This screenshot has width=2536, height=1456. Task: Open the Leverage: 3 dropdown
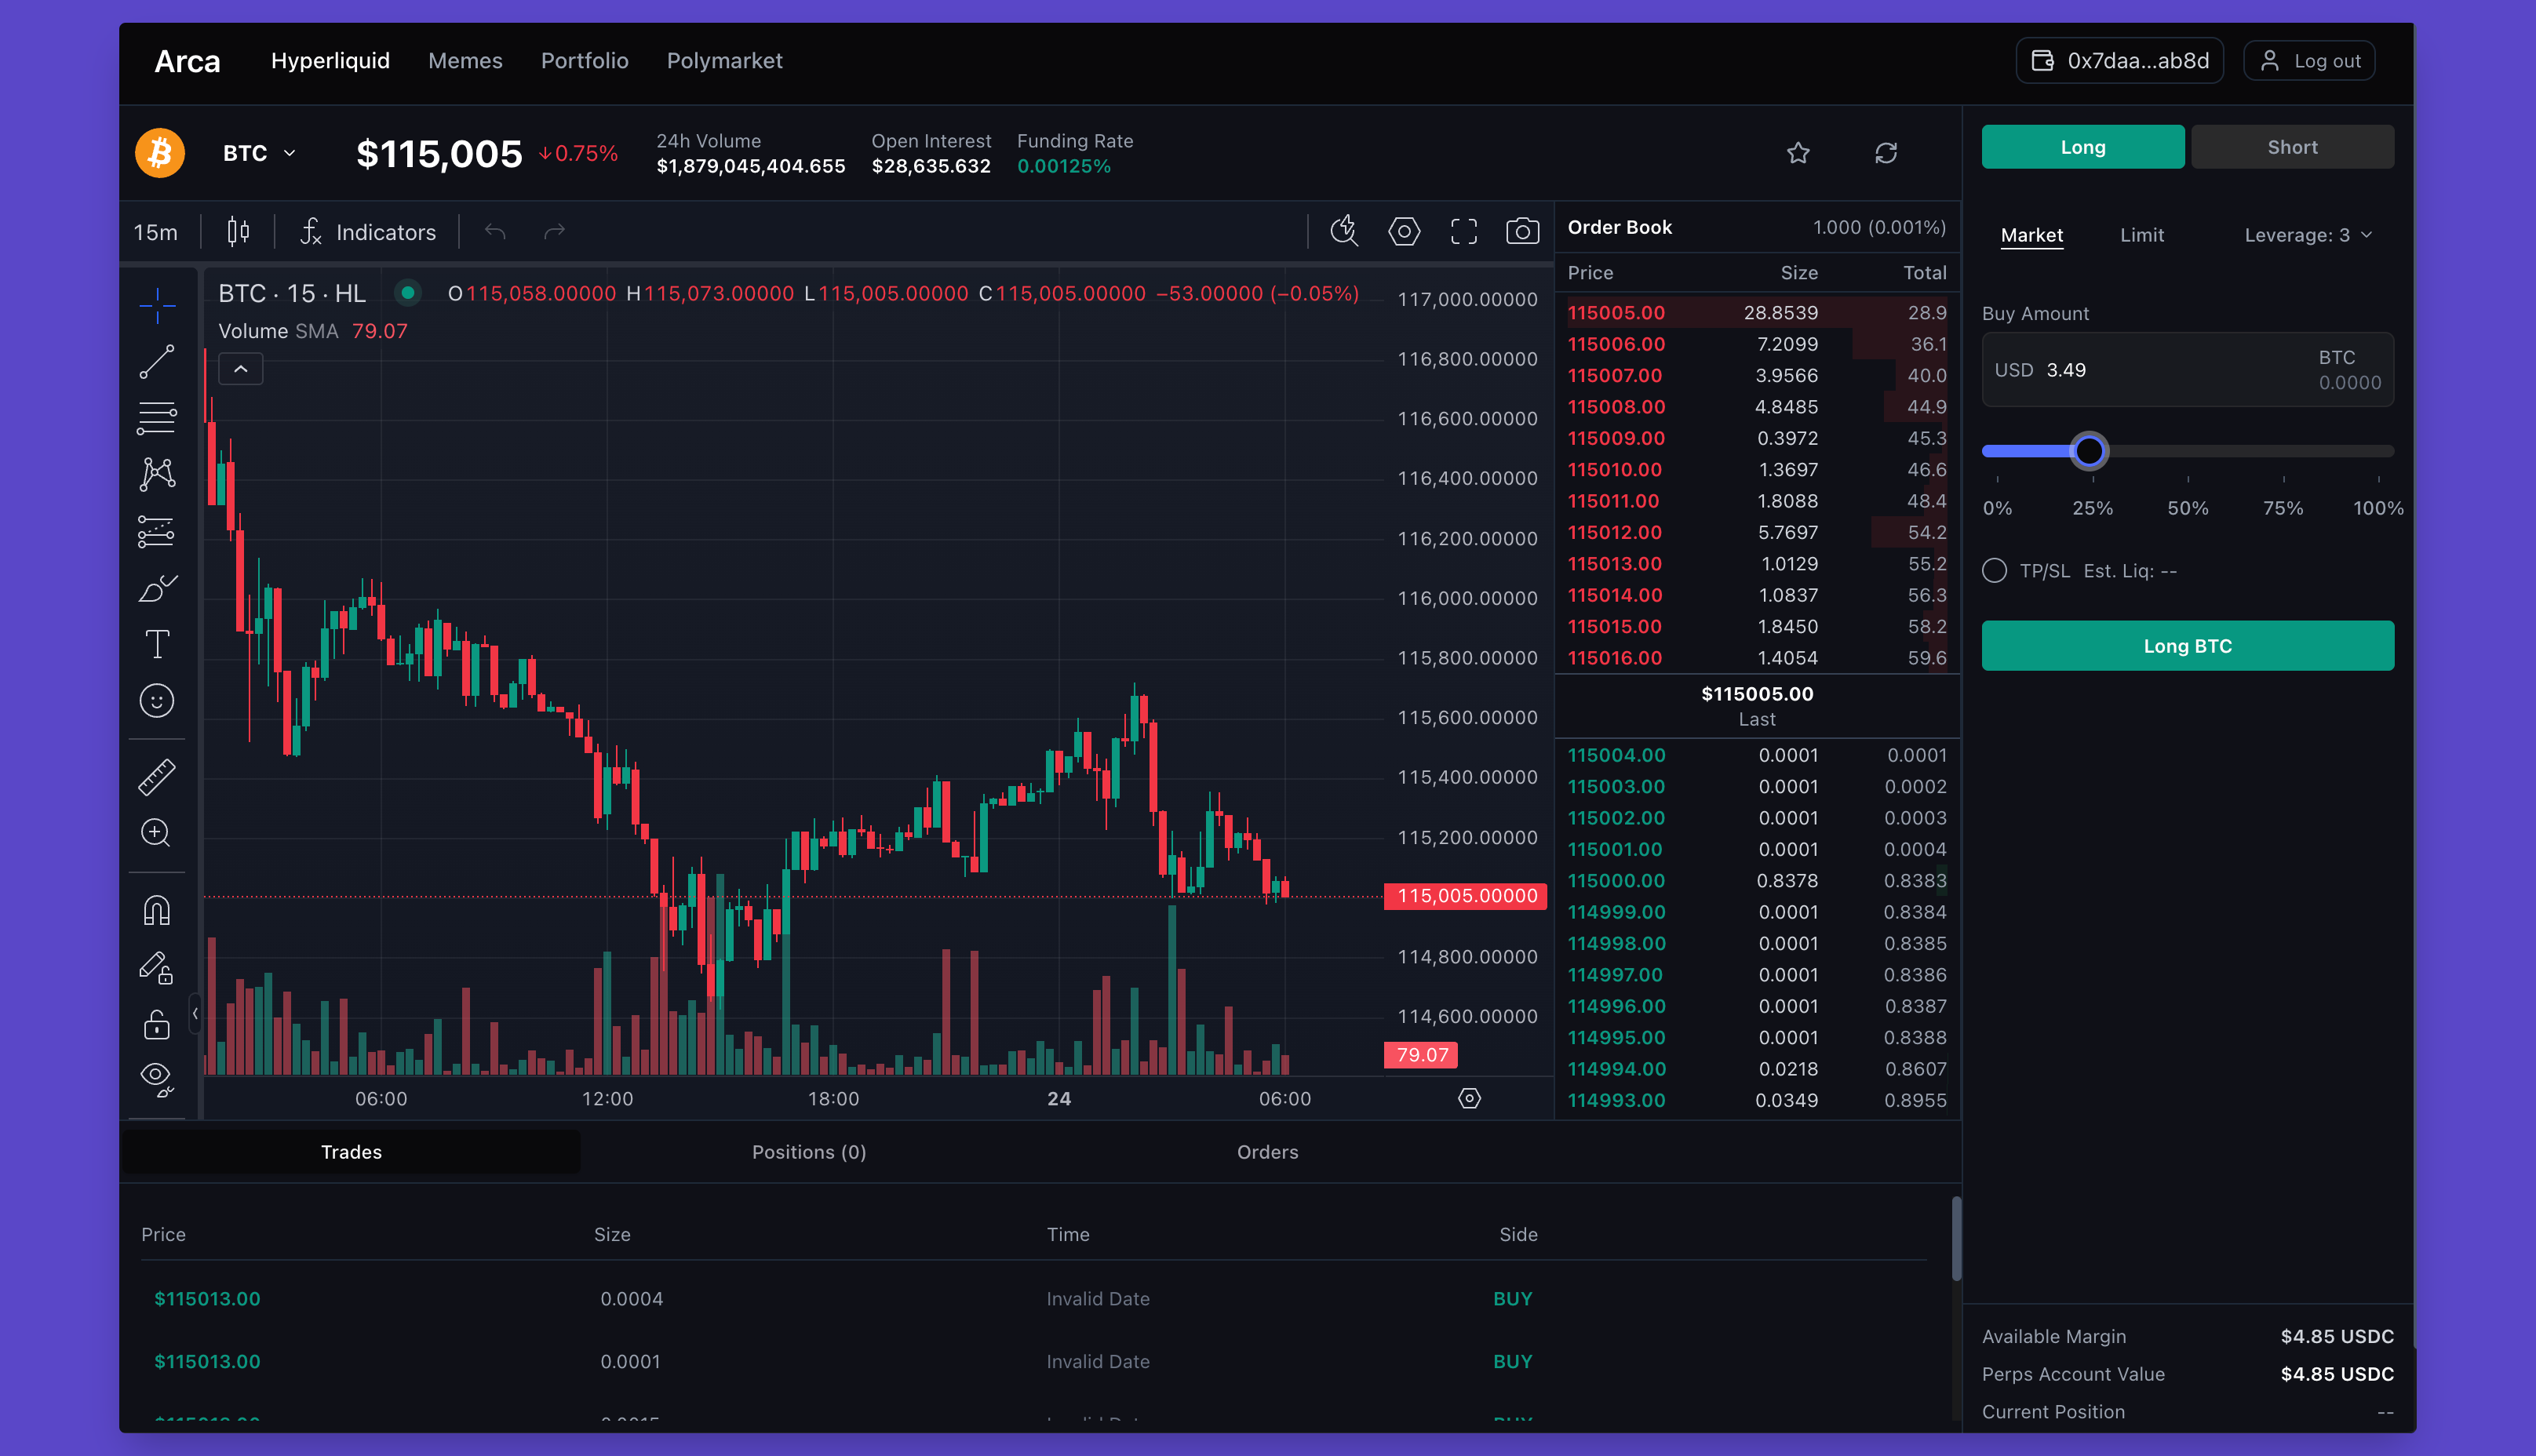(x=2308, y=235)
